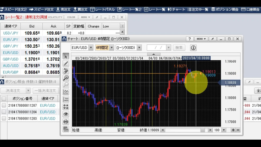Open ポジション照会 from top menu
The image size is (261, 147).
click(x=225, y=10)
